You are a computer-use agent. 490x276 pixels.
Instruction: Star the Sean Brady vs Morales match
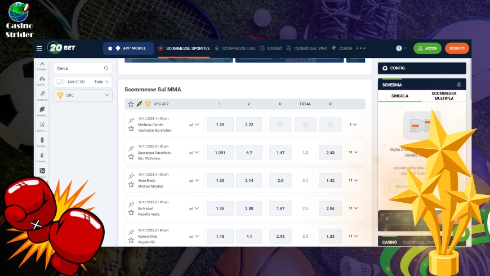pyautogui.click(x=131, y=184)
